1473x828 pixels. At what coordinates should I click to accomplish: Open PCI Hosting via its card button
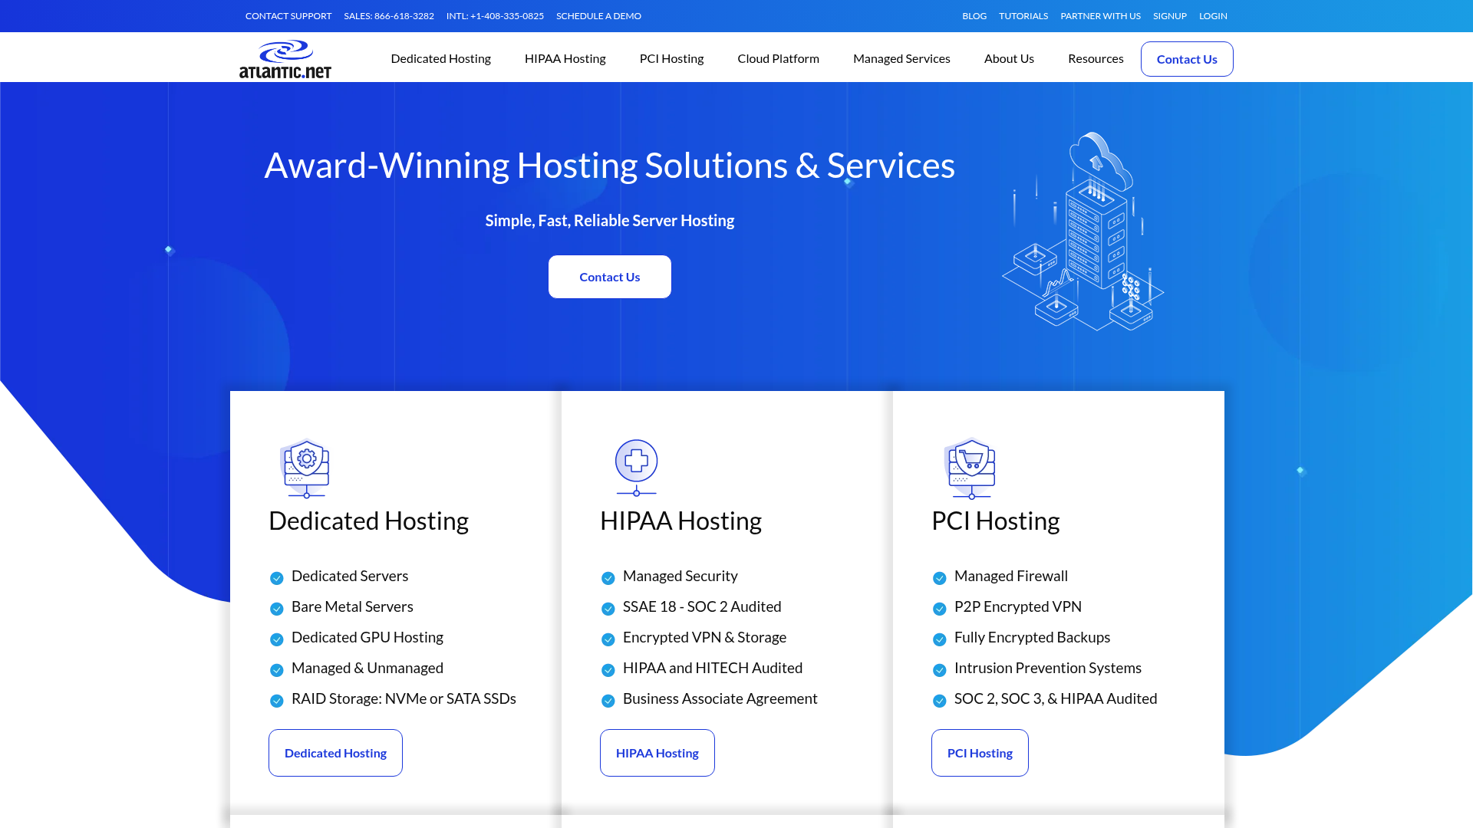(x=980, y=752)
